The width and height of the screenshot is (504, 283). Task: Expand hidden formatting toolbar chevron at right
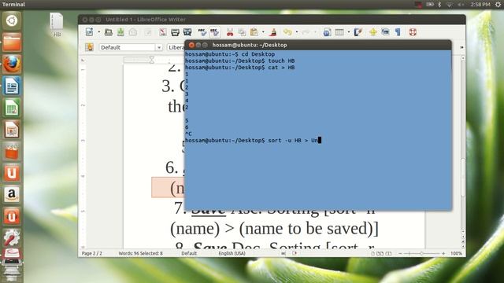pyautogui.click(x=462, y=47)
